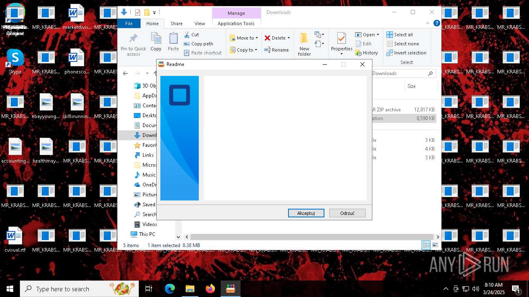This screenshot has height=297, width=529.
Task: Click the Akceptuj button in Readme dialog
Action: click(306, 213)
